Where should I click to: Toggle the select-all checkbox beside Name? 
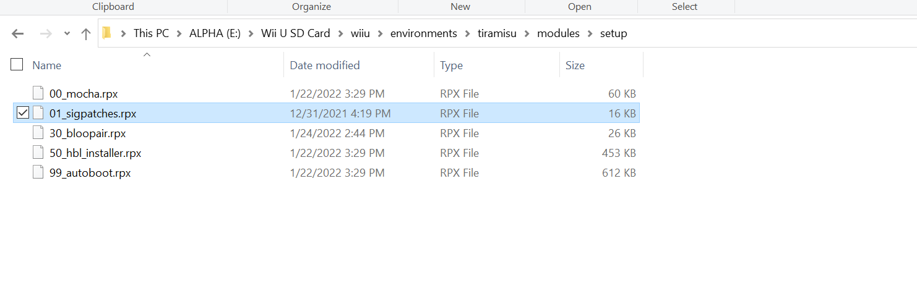click(x=17, y=64)
